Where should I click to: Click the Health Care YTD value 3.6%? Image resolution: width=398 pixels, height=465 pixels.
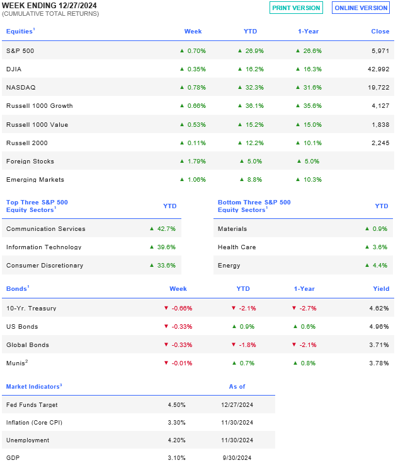pos(380,247)
